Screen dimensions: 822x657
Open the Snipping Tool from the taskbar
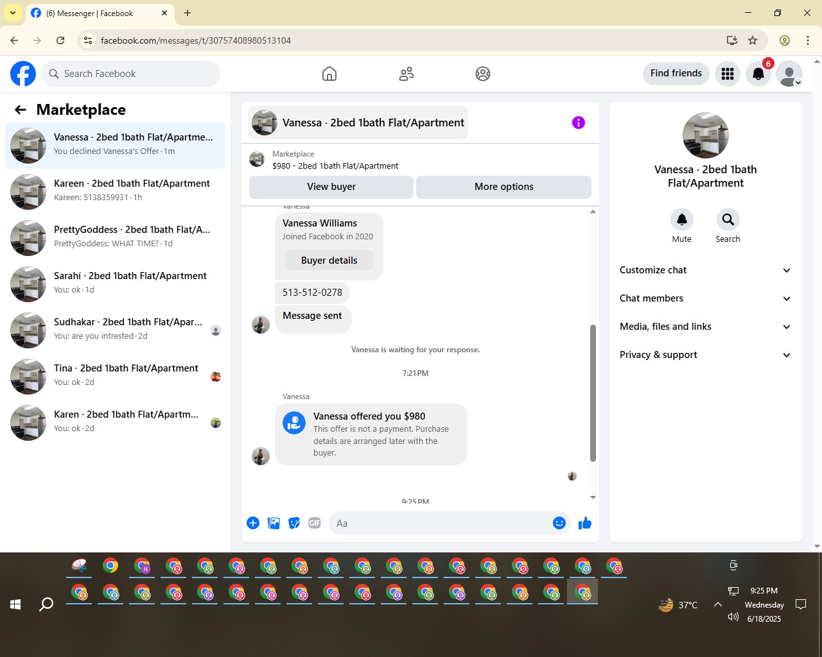coord(79,566)
